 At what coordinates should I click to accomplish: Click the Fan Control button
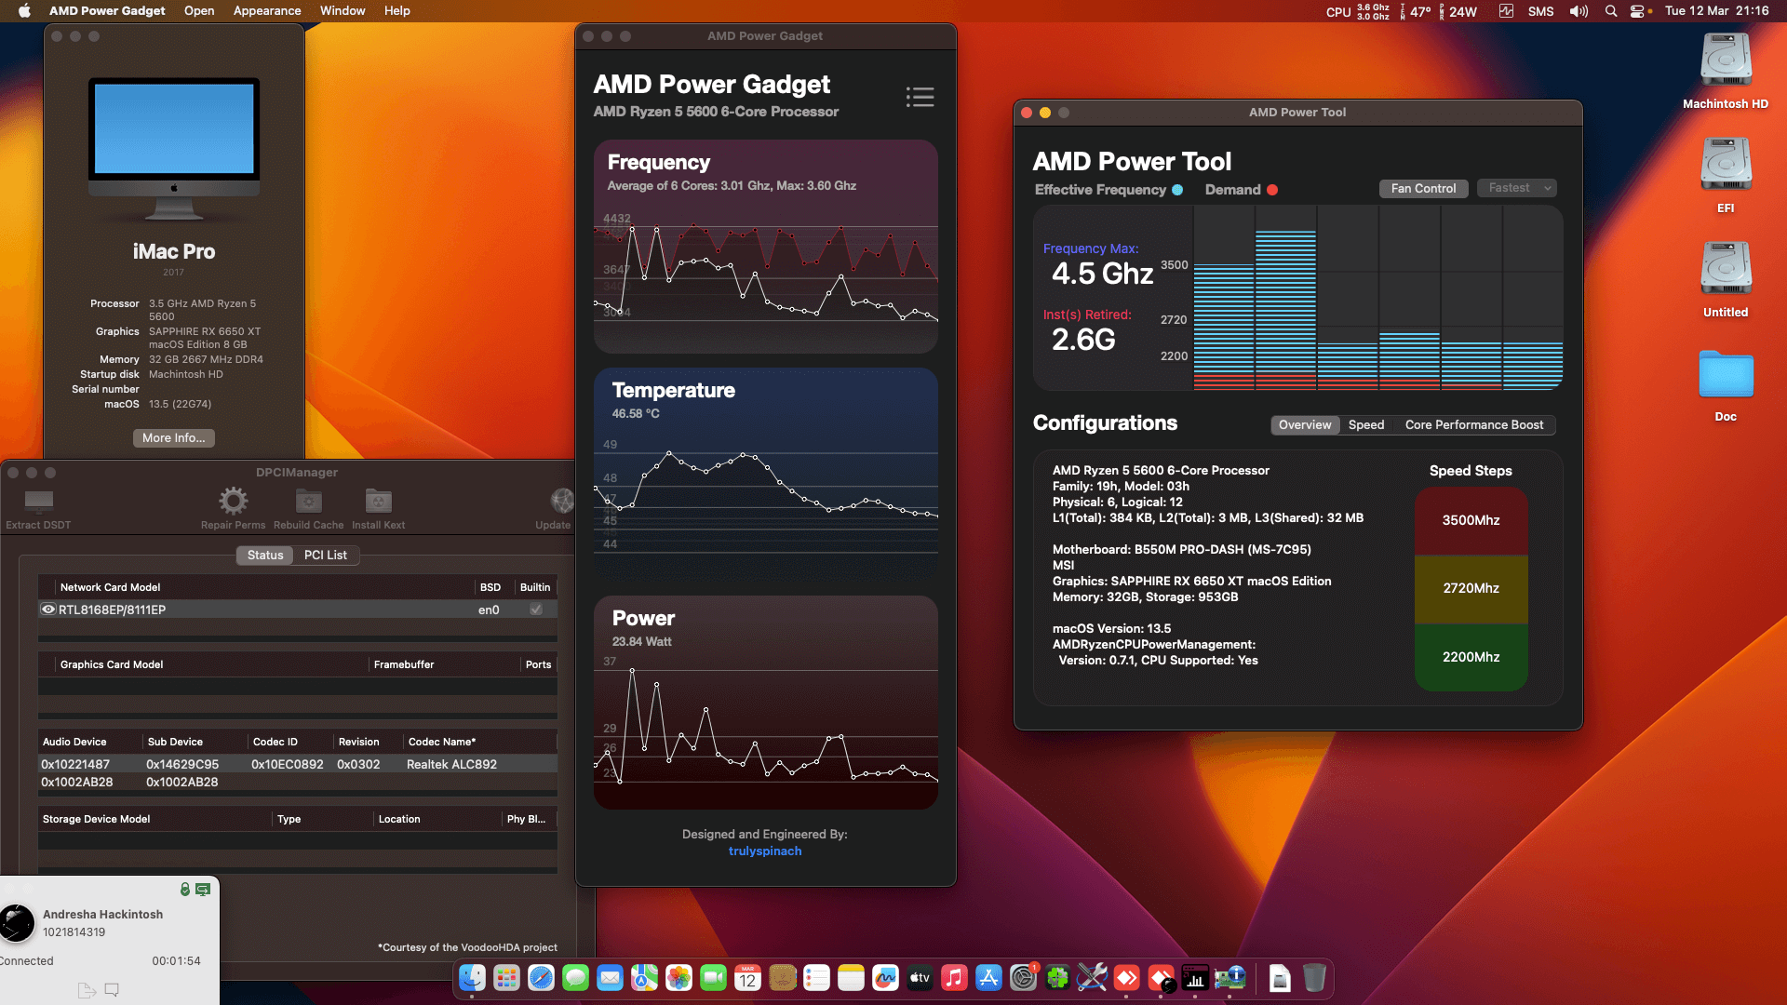point(1423,188)
